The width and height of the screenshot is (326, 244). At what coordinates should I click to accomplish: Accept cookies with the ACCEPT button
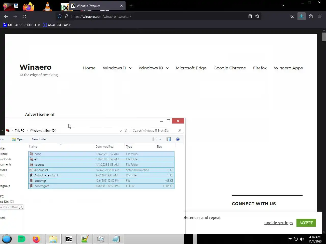coord(306,223)
